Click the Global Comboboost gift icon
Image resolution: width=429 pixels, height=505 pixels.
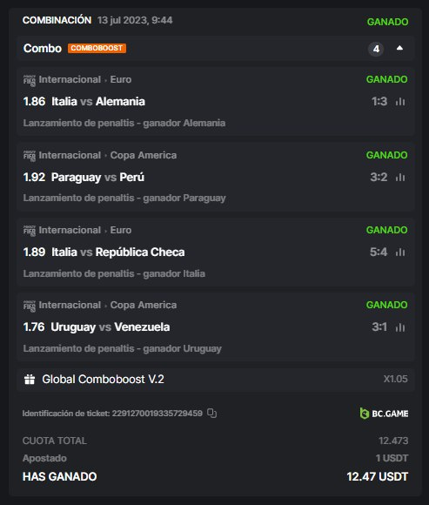point(30,379)
